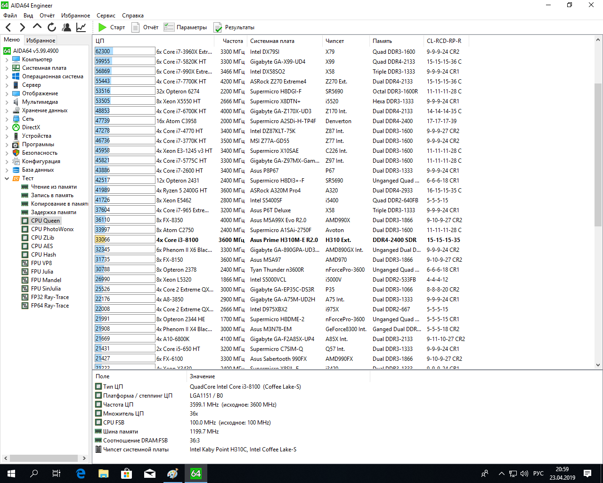The width and height of the screenshot is (603, 483).
Task: Open user icon in toolbar
Action: [x=66, y=27]
